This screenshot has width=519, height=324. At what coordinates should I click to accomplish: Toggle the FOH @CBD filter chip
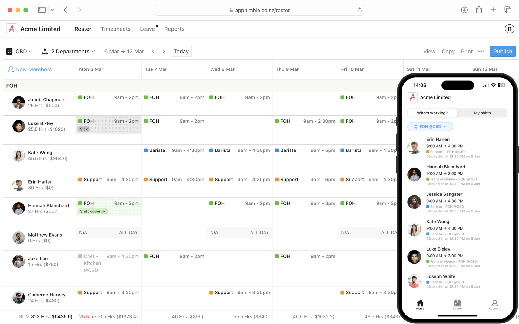pyautogui.click(x=430, y=126)
